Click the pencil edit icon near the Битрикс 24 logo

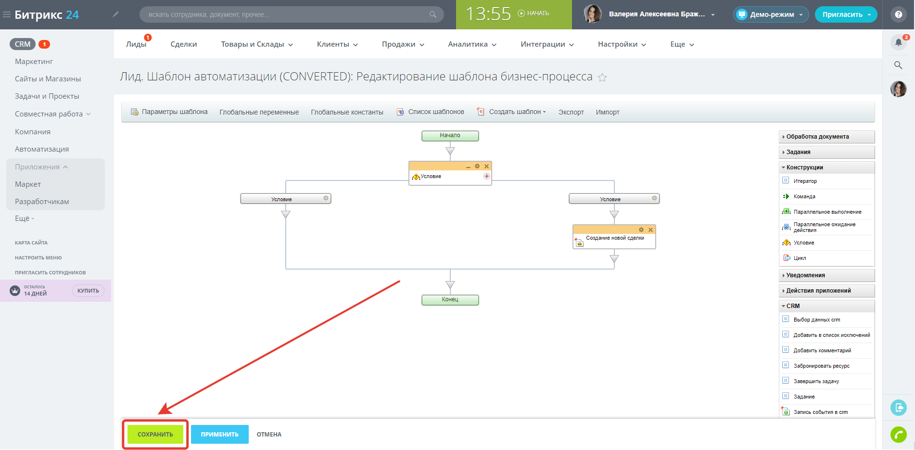[115, 14]
